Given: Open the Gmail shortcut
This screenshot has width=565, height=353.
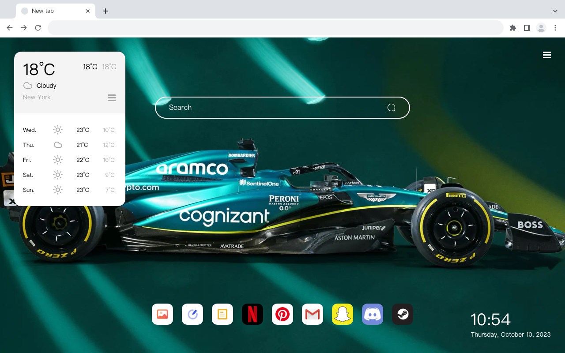Looking at the screenshot, I should [x=313, y=314].
